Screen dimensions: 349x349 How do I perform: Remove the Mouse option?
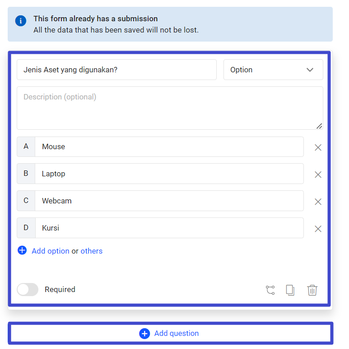[318, 147]
